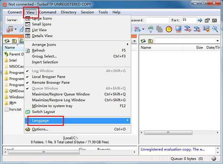Select Maximize/Restore Queue Window
The width and height of the screenshot is (223, 164).
(x=78, y=94)
